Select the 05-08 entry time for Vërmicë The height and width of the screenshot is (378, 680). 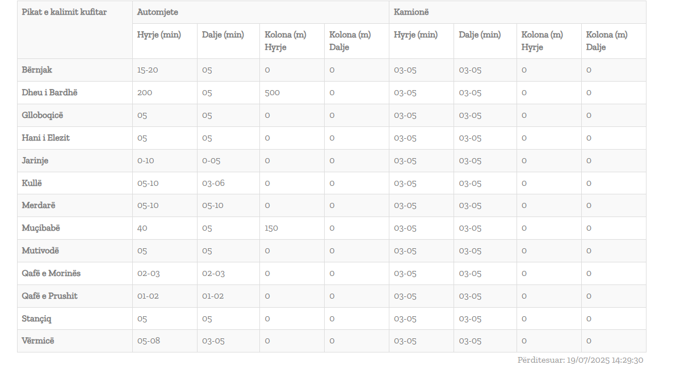pyautogui.click(x=148, y=341)
